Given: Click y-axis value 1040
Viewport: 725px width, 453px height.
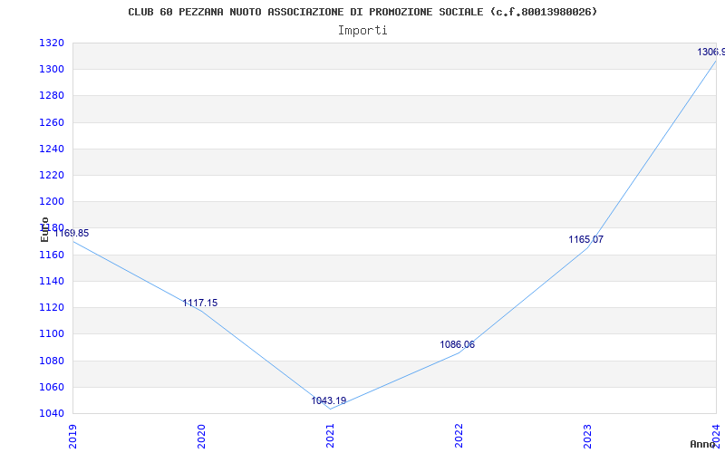Looking at the screenshot, I should point(52,413).
